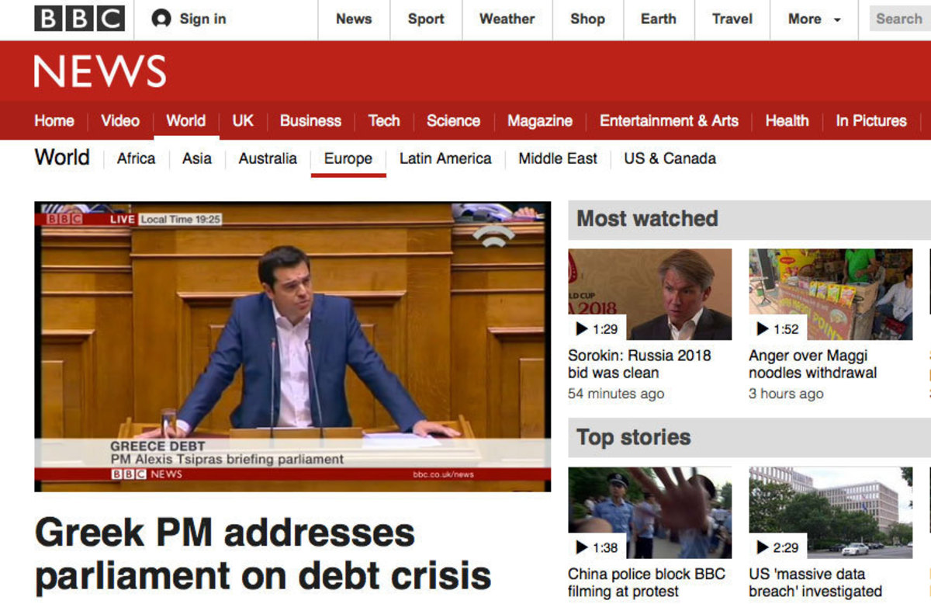Select the UK tab
Screen dimensions: 931x604
pyautogui.click(x=243, y=121)
